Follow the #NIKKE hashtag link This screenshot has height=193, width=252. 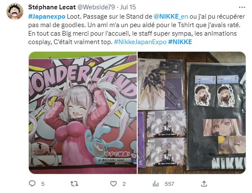(180, 42)
